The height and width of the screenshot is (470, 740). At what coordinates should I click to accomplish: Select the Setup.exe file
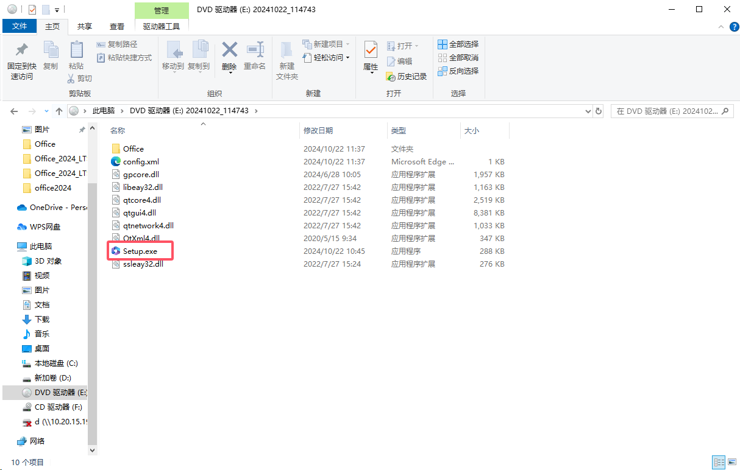click(x=140, y=251)
